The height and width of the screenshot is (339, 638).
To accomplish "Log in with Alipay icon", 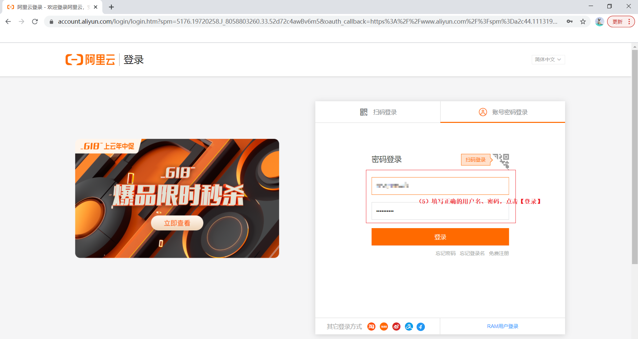I will (409, 327).
